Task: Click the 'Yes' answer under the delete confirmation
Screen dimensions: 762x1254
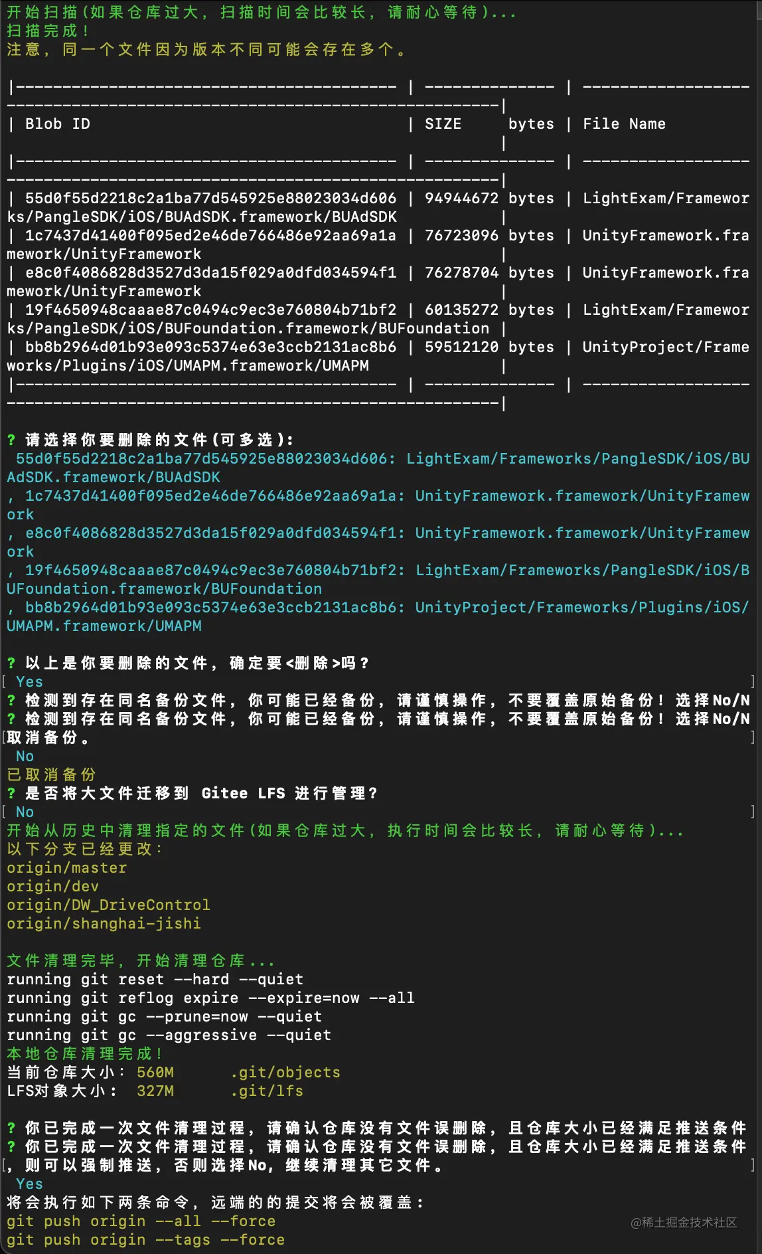Action: [x=29, y=681]
